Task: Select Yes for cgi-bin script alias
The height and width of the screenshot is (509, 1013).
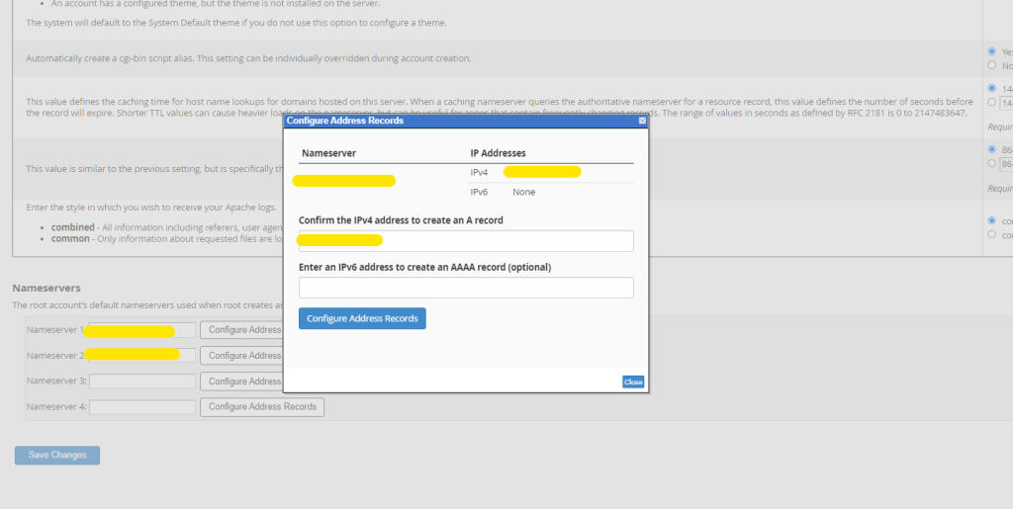Action: pyautogui.click(x=992, y=51)
